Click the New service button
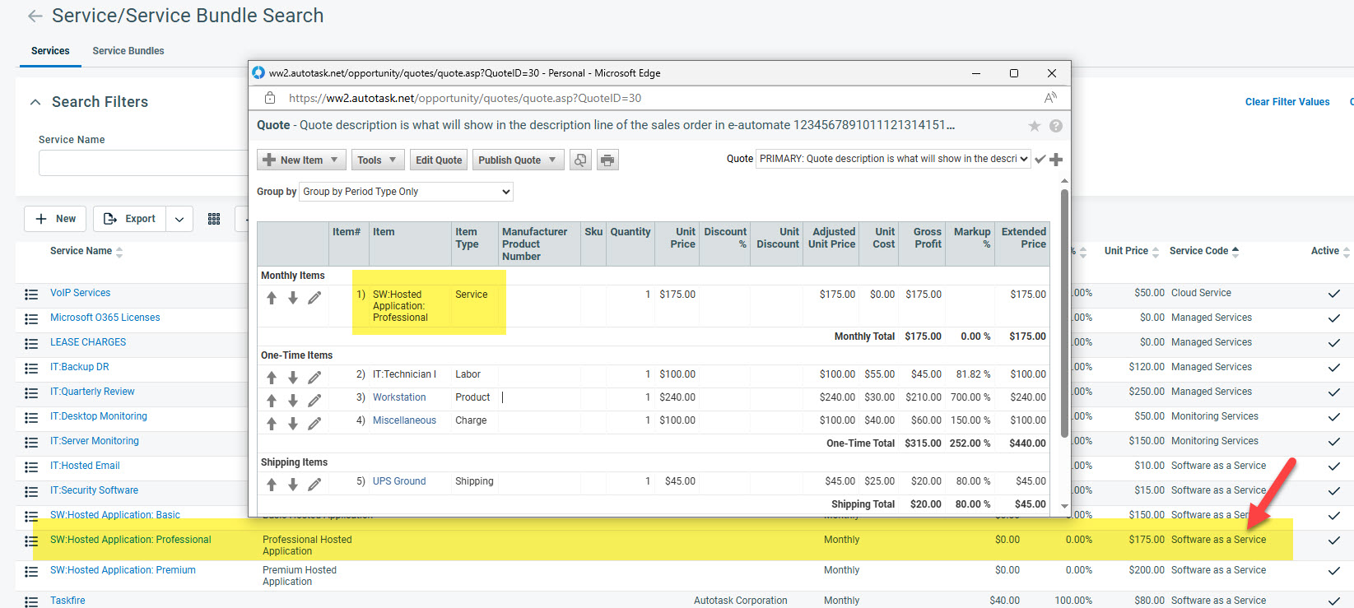The width and height of the screenshot is (1354, 608). click(x=55, y=219)
